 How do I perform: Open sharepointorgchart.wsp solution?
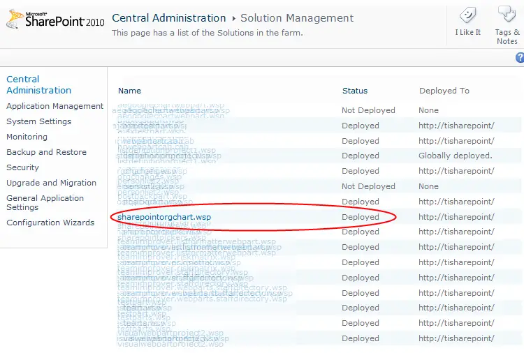(x=164, y=217)
